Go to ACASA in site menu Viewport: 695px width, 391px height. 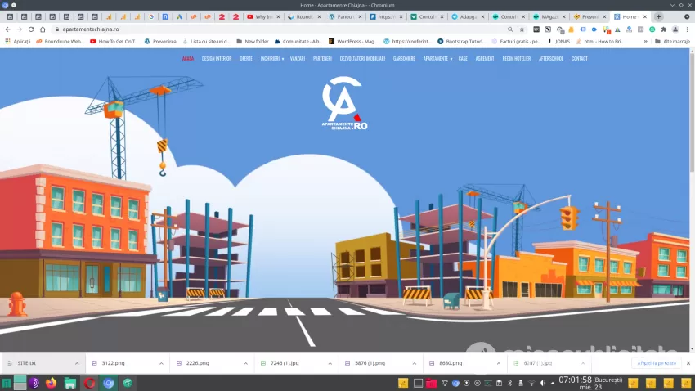tap(188, 59)
